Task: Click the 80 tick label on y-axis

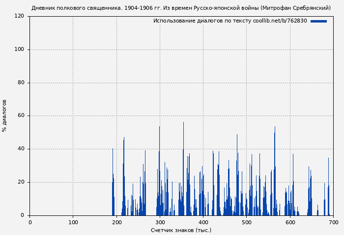Action: click(21, 83)
